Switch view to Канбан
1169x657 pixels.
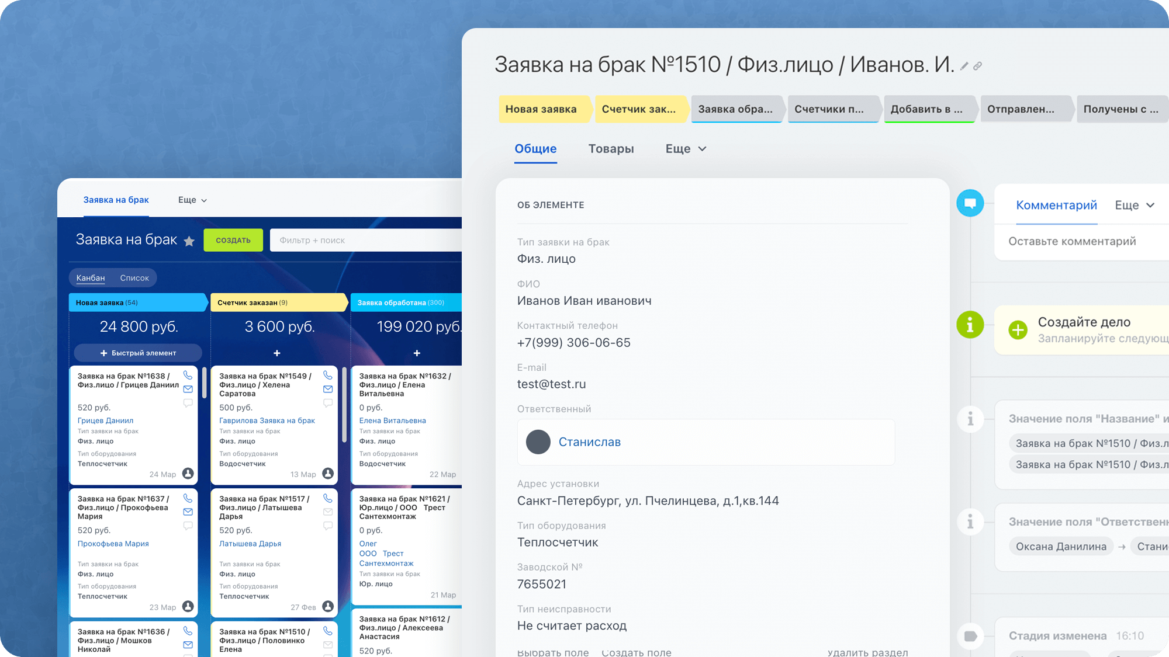91,278
